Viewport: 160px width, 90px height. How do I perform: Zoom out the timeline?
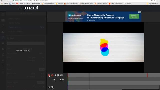[x=49, y=87]
